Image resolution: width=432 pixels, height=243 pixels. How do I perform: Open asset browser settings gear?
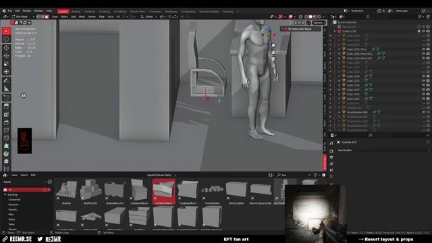pos(324,175)
